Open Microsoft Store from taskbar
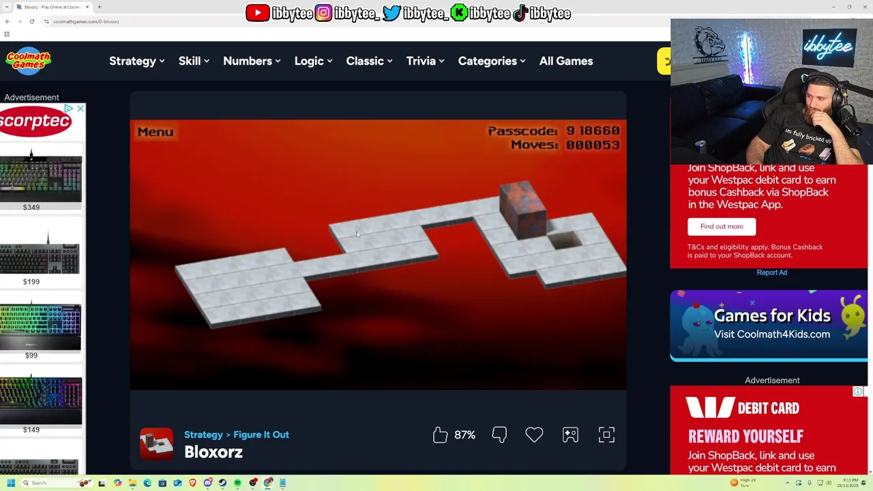Viewport: 873px width, 491px height. click(162, 483)
